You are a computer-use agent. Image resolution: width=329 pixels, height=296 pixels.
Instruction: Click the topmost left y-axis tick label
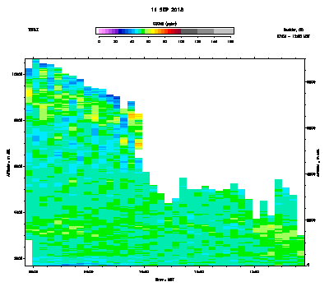[18, 74]
